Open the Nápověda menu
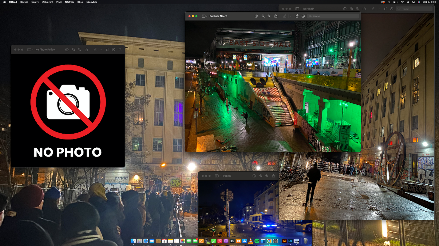This screenshot has width=439, height=246. pyautogui.click(x=92, y=2)
